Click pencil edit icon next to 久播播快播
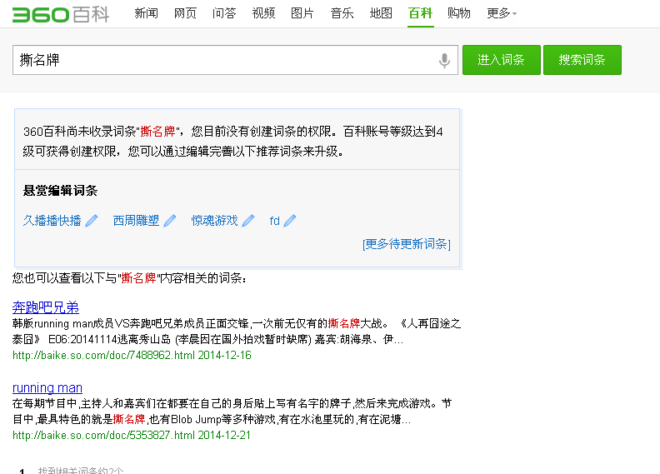This screenshot has height=474, width=660. click(92, 221)
